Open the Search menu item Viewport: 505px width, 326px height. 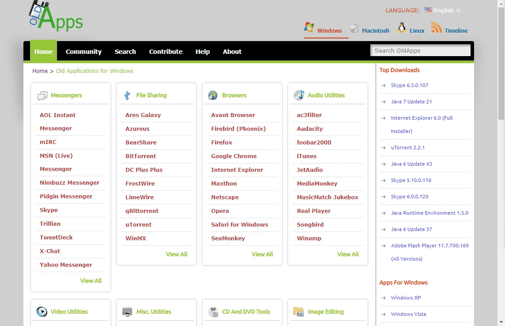125,52
